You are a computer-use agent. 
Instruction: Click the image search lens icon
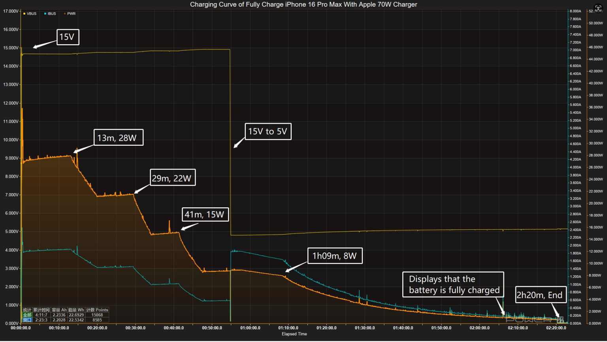click(598, 9)
